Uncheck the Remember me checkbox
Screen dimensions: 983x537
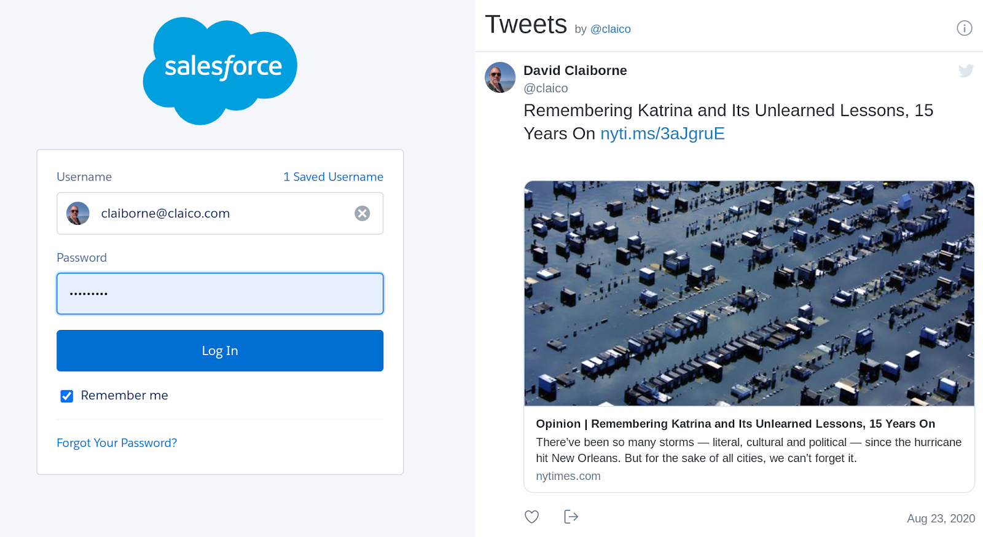[x=67, y=396]
